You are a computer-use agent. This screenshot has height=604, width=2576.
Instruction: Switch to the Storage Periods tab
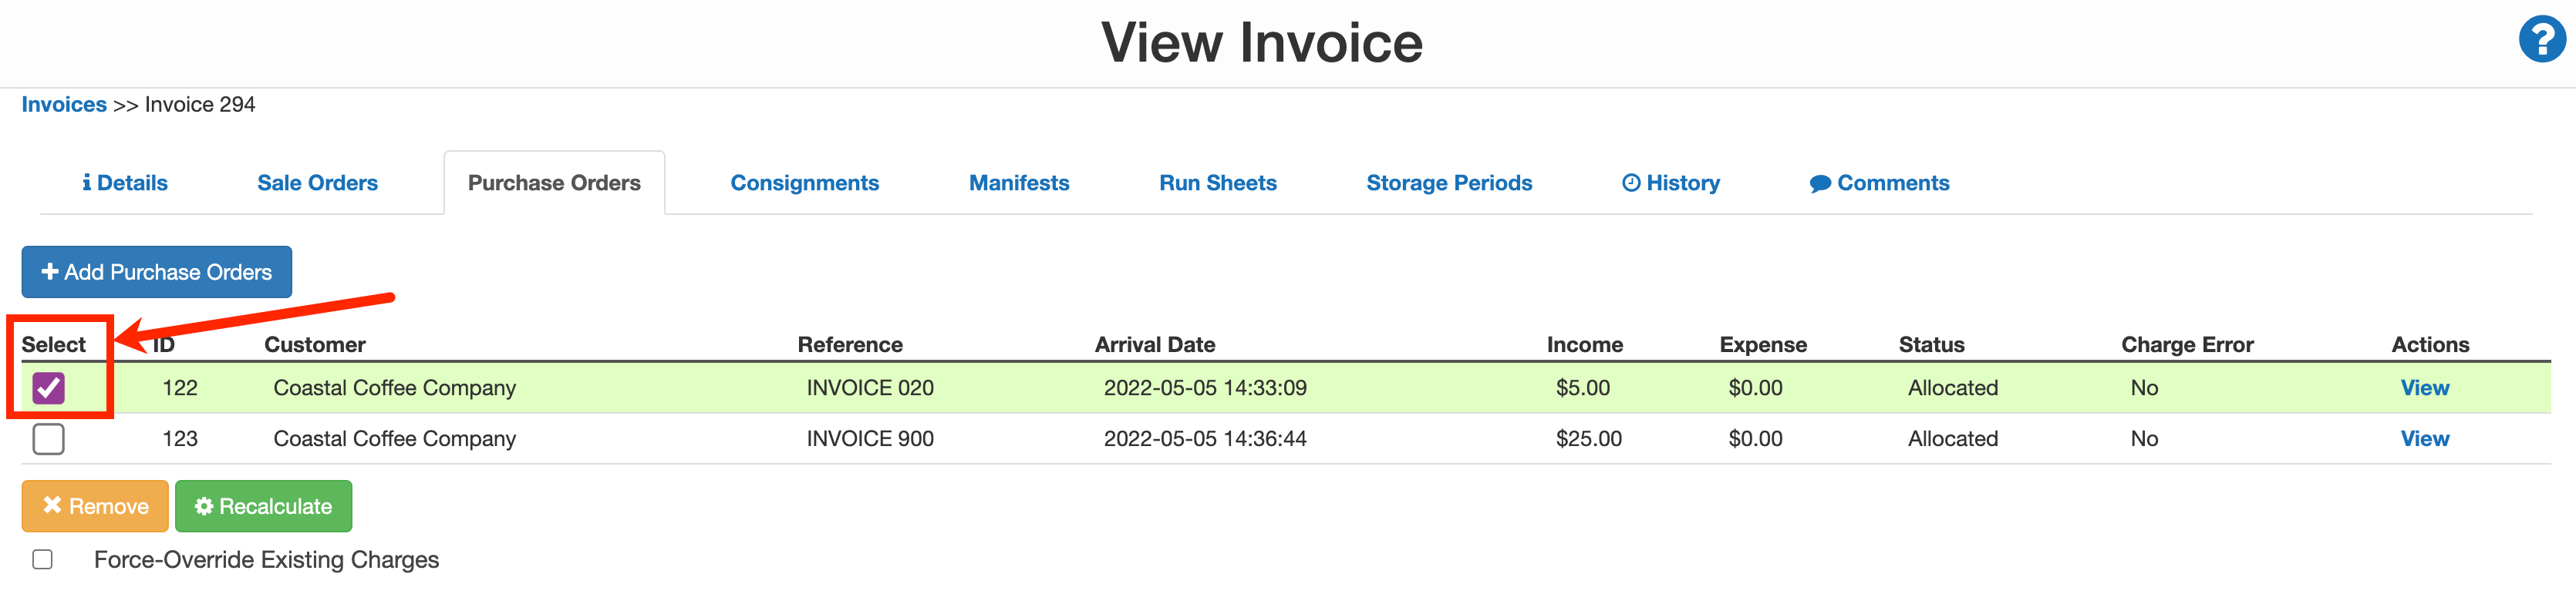[1449, 182]
